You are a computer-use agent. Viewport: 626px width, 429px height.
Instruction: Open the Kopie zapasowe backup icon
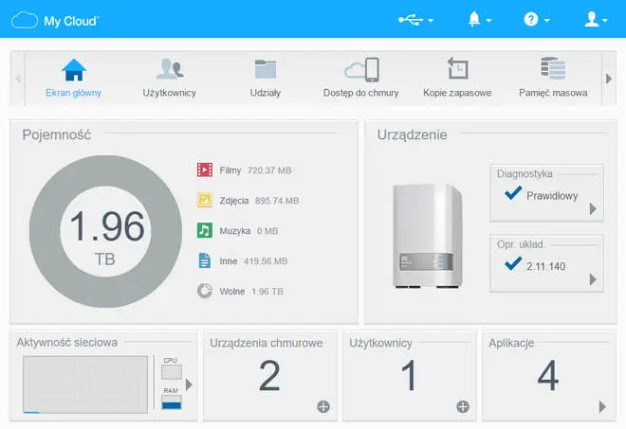[457, 68]
